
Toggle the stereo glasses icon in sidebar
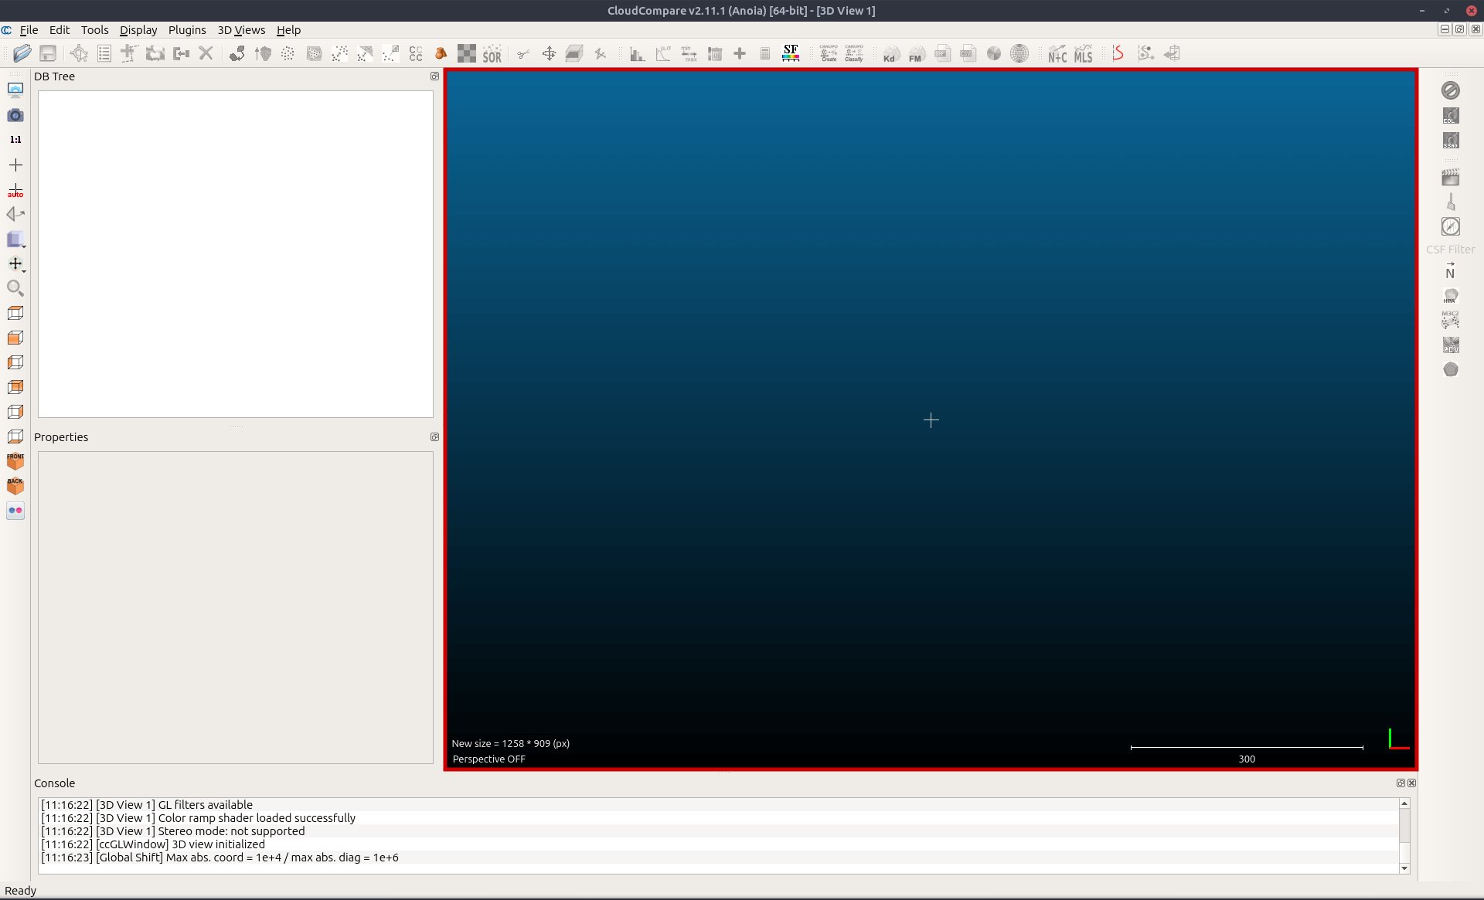tap(15, 511)
